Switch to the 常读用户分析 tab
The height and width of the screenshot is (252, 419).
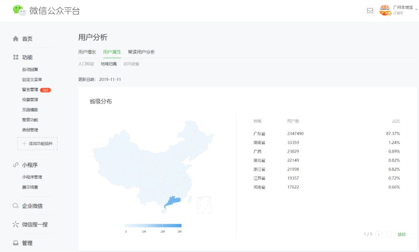(141, 52)
